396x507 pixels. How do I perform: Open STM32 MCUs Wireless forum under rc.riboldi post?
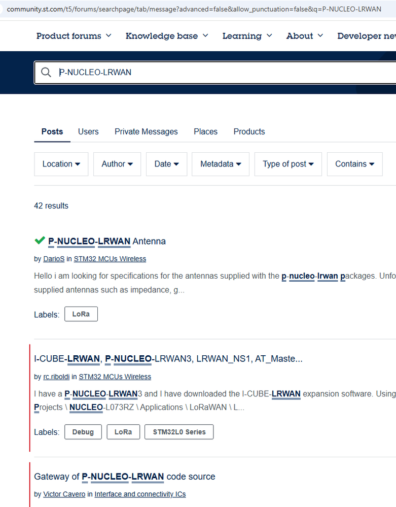point(115,377)
